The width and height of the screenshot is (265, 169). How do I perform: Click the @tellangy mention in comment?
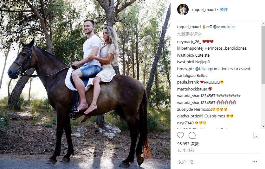click(x=204, y=69)
